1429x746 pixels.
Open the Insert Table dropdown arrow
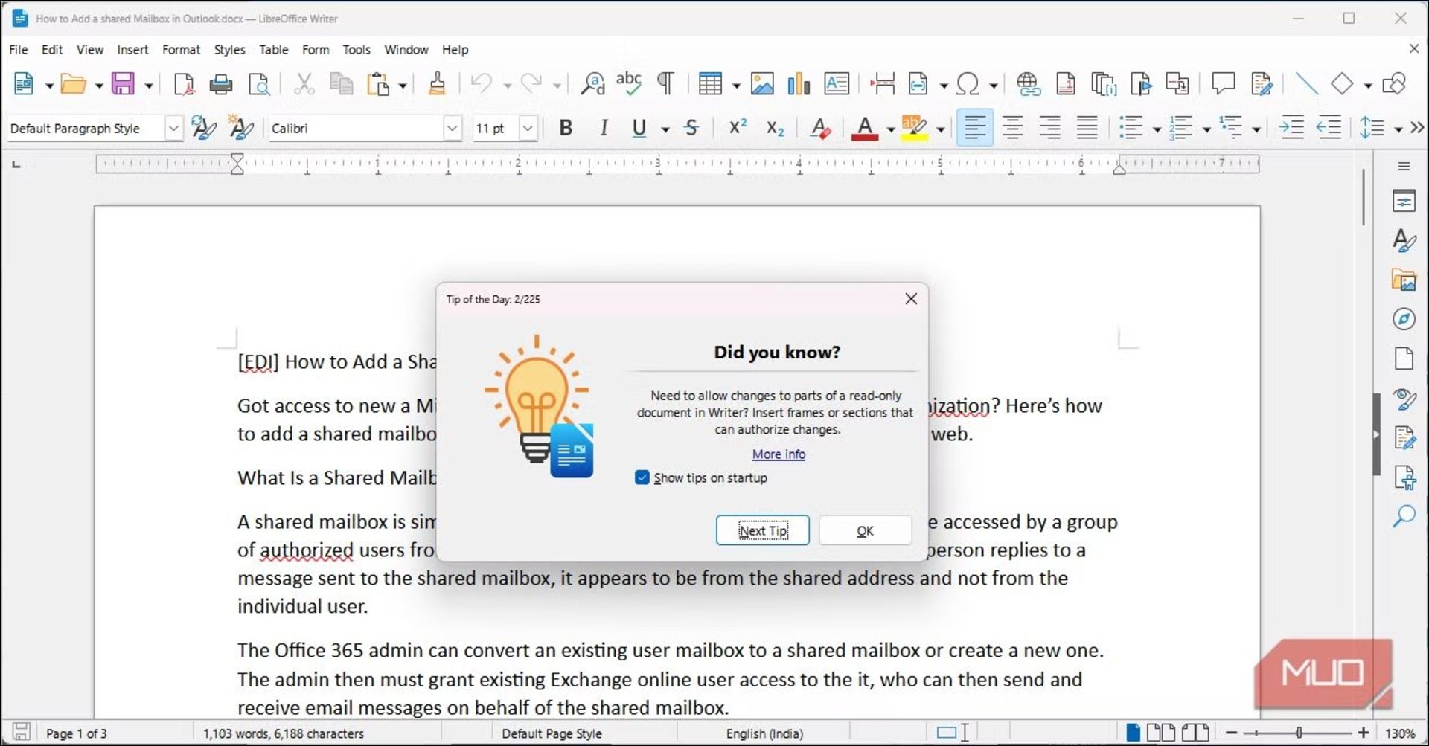735,86
